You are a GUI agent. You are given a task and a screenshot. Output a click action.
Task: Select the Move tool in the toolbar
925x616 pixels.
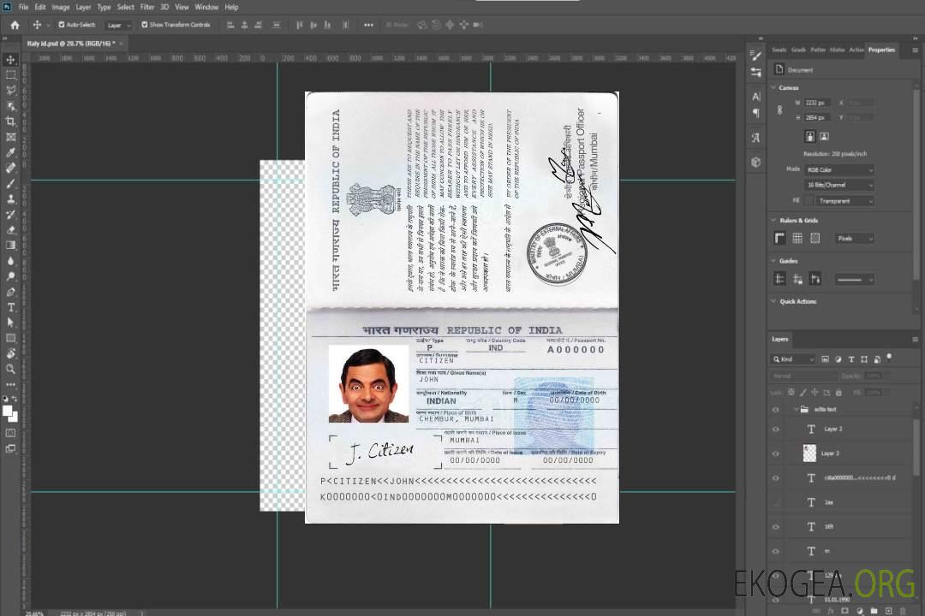point(10,60)
